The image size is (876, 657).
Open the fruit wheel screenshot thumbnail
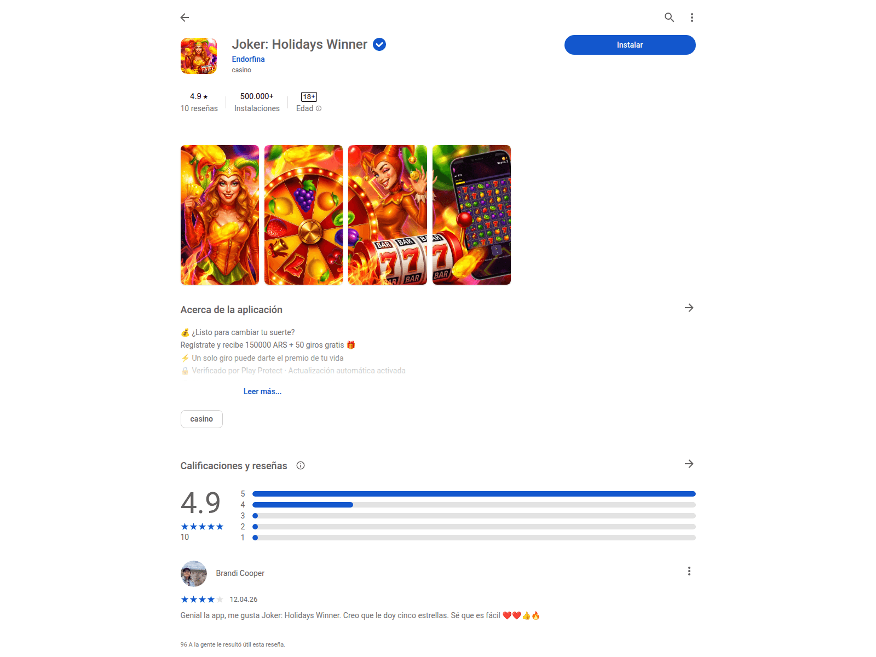tap(303, 215)
